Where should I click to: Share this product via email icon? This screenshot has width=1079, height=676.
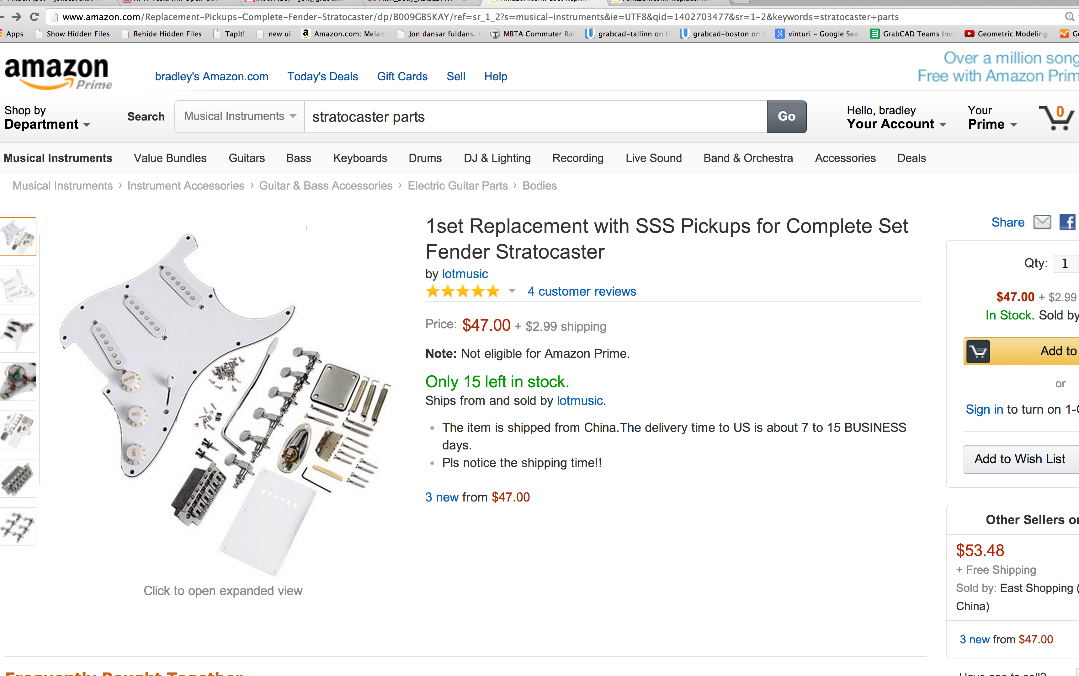1042,222
